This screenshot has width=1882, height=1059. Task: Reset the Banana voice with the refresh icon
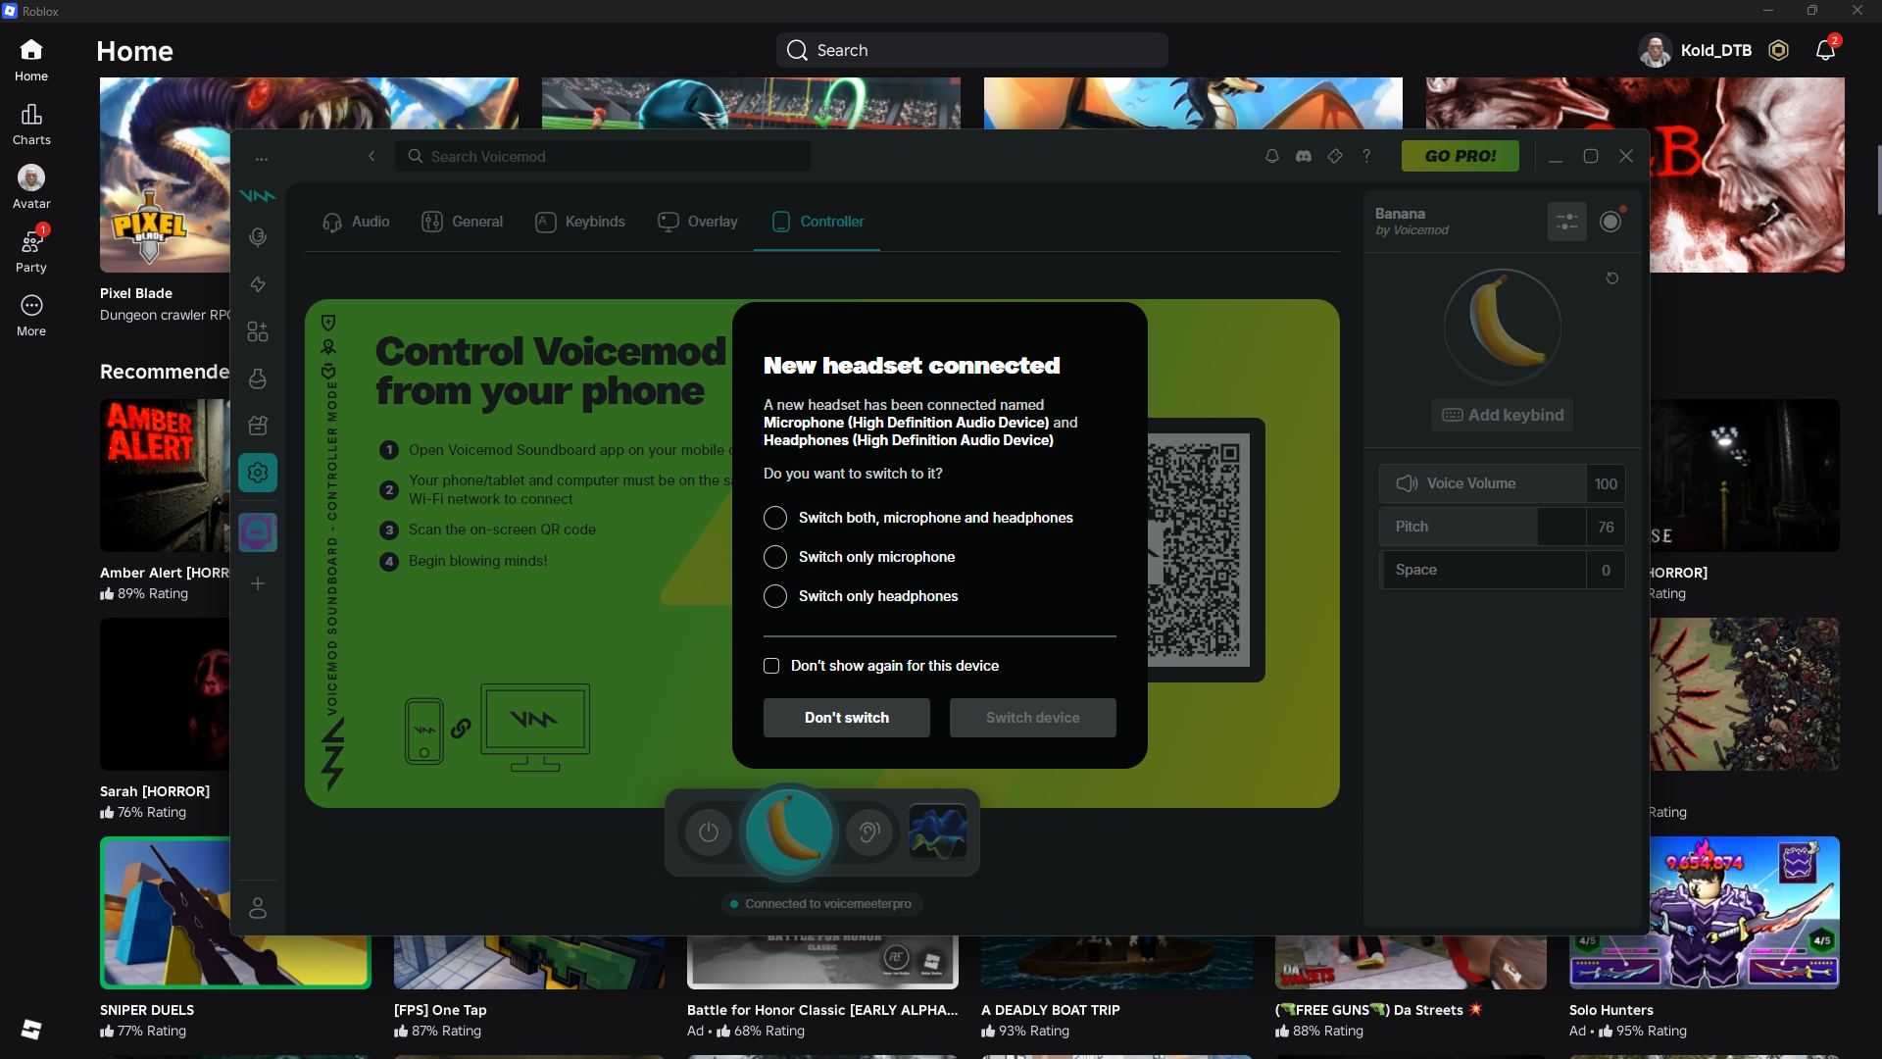pos(1612,278)
